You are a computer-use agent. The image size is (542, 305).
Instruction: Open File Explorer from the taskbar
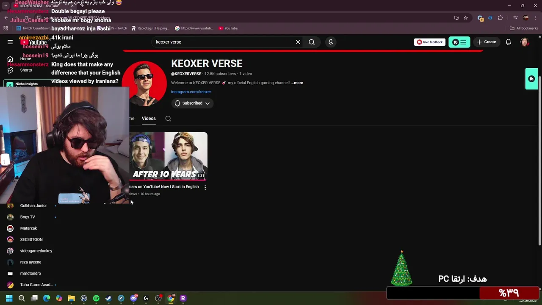(x=71, y=298)
